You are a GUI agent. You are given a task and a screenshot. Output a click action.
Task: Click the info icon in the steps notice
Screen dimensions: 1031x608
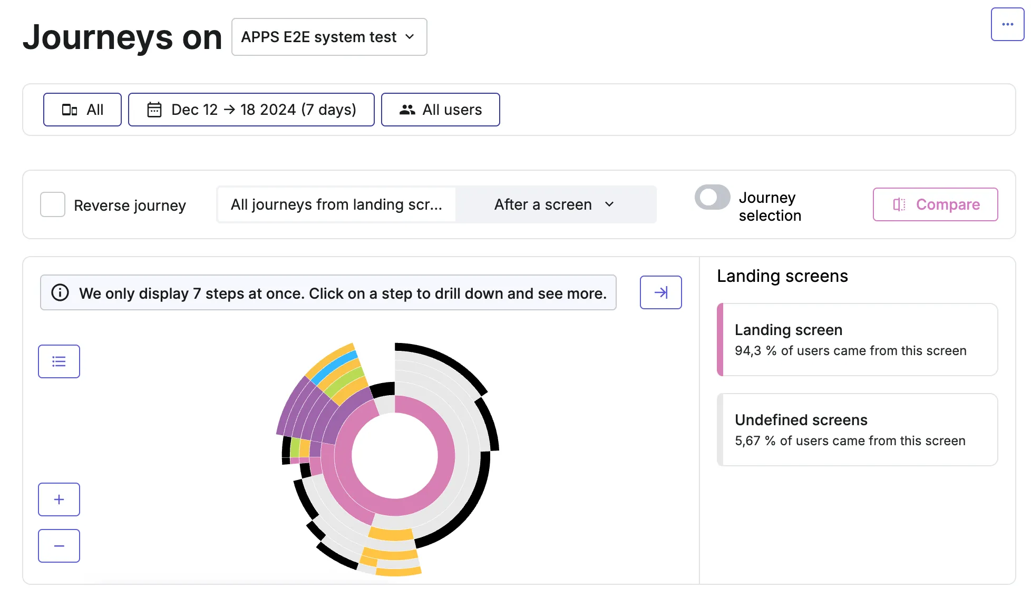click(x=60, y=292)
